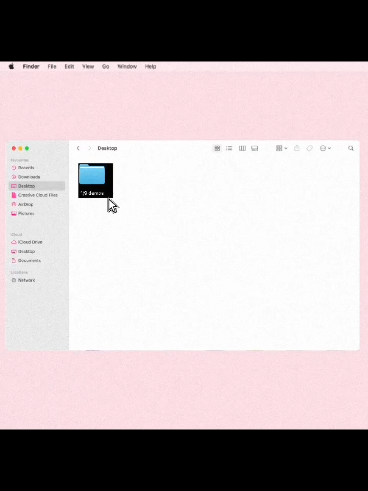The height and width of the screenshot is (491, 368).
Task: Open the Edit menu
Action: coord(69,66)
